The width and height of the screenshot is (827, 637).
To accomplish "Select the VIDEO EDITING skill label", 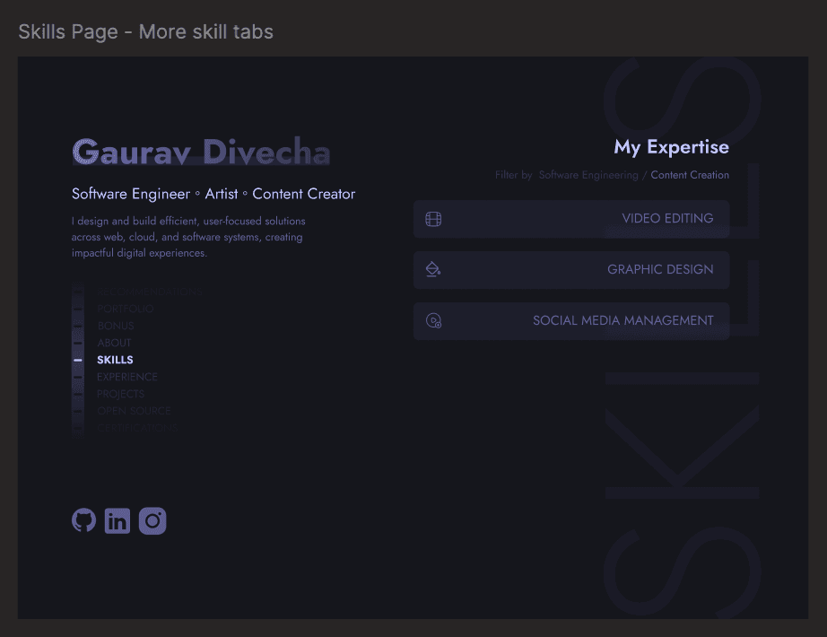I will (x=667, y=218).
